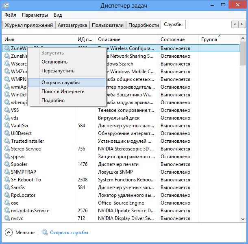This screenshot has width=248, height=244.
Task: Choose Остановить from the context menu
Action: pyautogui.click(x=54, y=62)
